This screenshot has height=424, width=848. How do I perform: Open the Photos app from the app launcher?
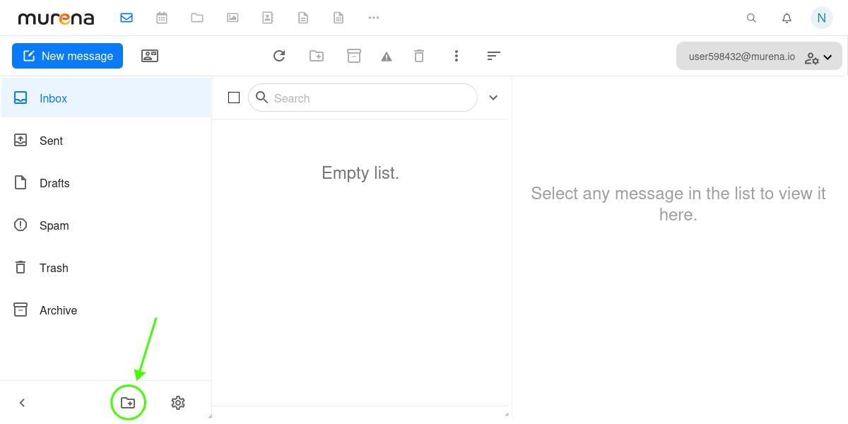(232, 17)
